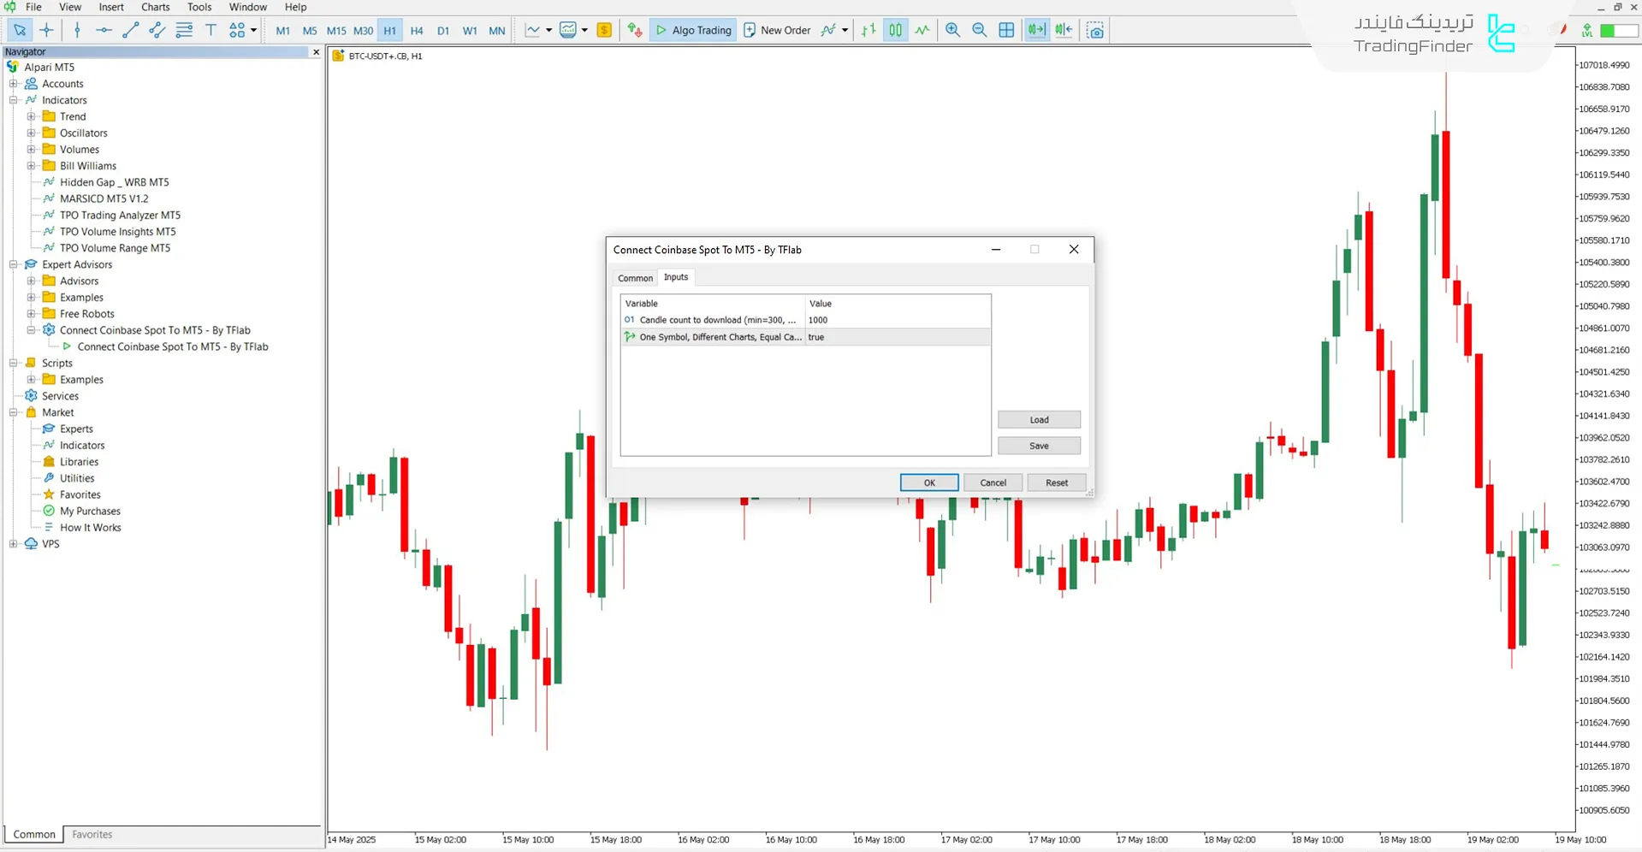
Task: Select the trendline drawing tool
Action: 130,30
